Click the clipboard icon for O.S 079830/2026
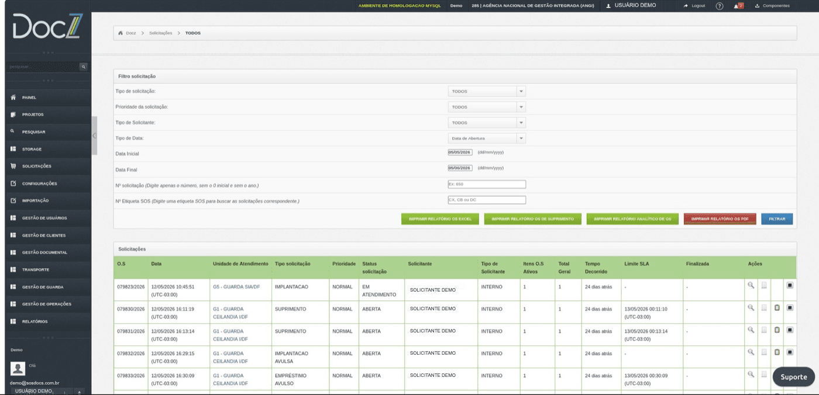 click(777, 307)
